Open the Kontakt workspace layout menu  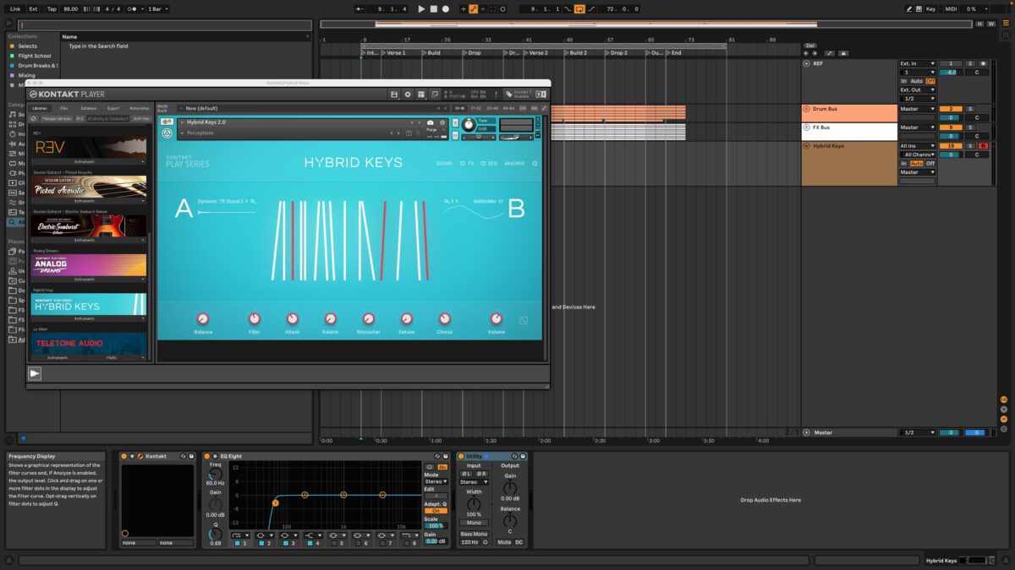click(421, 95)
